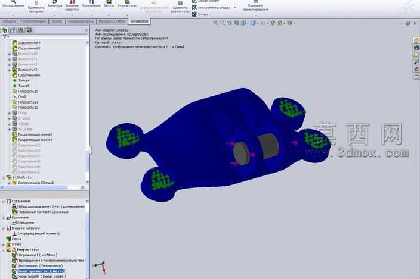Viewport: 420px width, 279px height.
Task: Open Напряжение1 (-vonMises-) result plot
Action: pyautogui.click(x=35, y=255)
